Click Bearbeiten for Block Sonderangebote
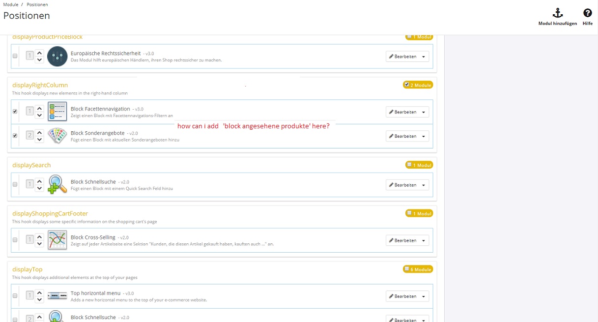 pyautogui.click(x=403, y=136)
